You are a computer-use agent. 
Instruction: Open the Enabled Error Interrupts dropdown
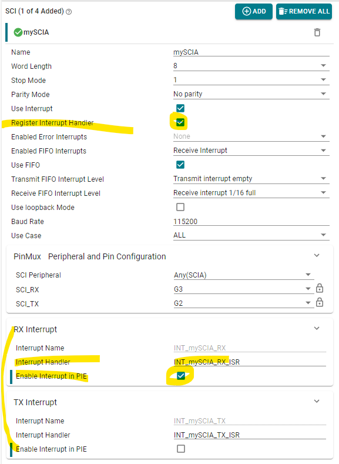pyautogui.click(x=251, y=136)
